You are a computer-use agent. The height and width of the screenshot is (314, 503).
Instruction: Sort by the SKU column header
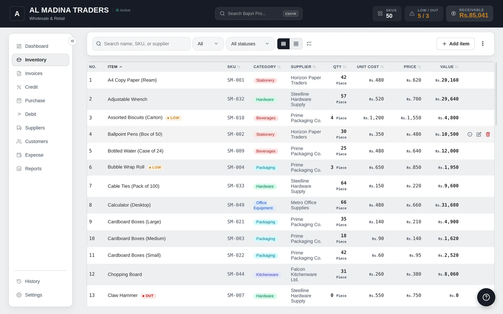click(234, 67)
